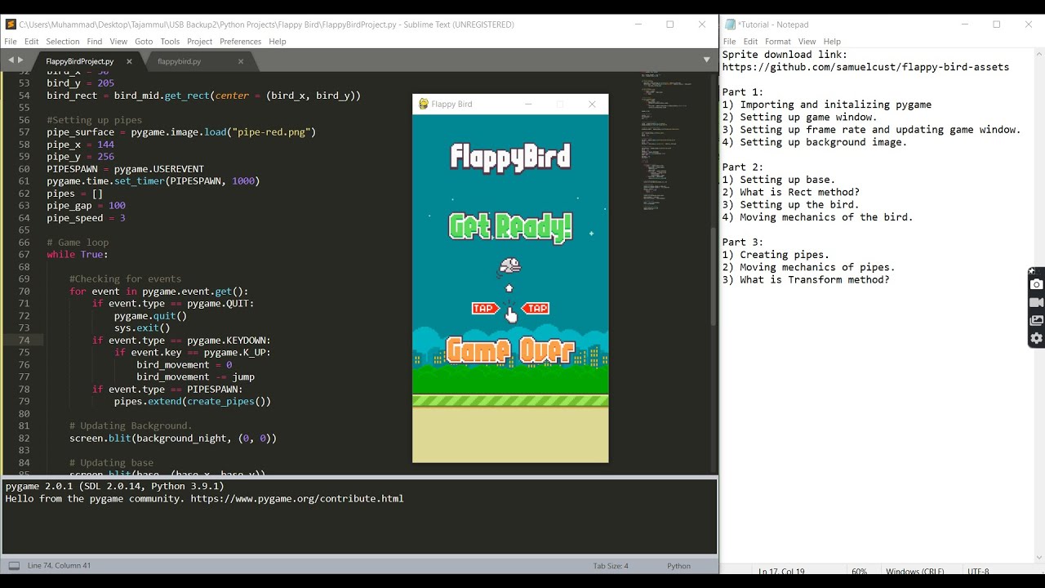Image resolution: width=1045 pixels, height=588 pixels.
Task: Click the Get Ready! banner in game
Action: point(510,227)
